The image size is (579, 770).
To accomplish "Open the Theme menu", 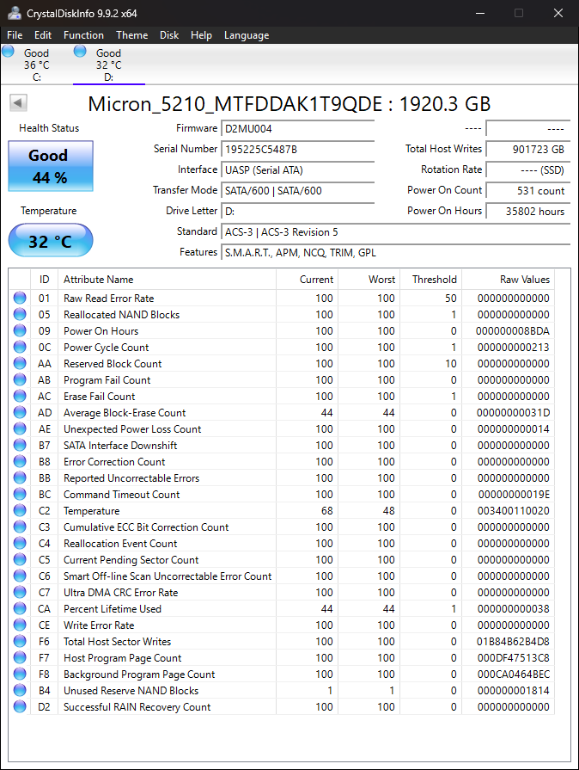I will pos(132,35).
